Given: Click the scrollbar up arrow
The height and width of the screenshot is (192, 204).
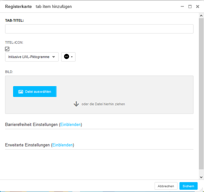Looking at the screenshot, I should [201, 16].
